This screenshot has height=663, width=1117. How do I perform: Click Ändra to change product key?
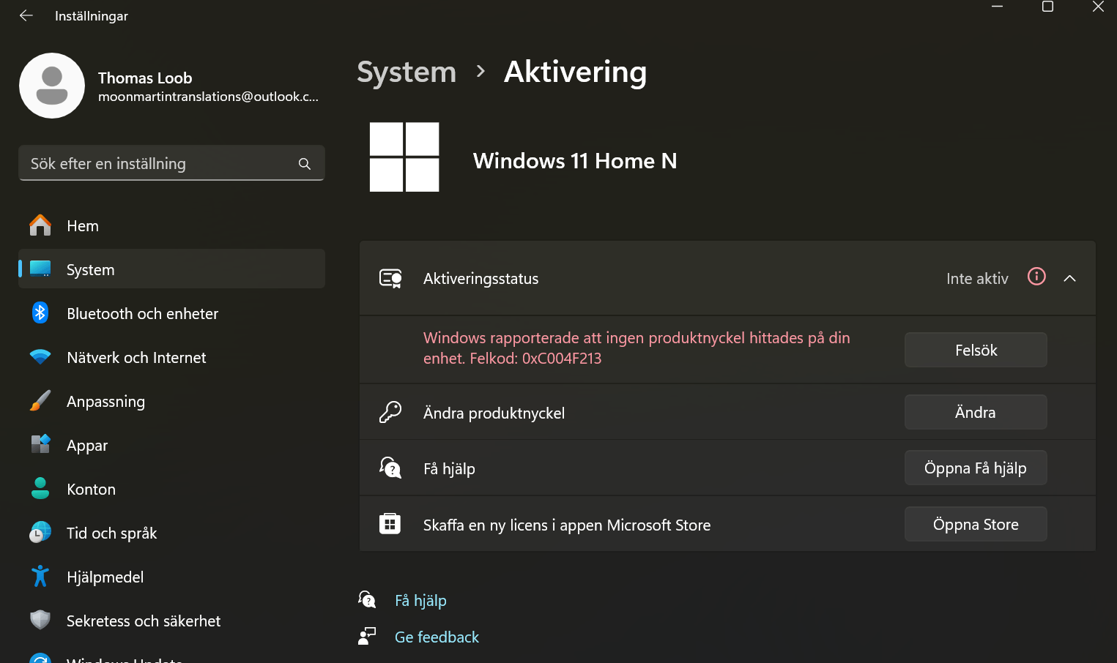[x=976, y=412]
